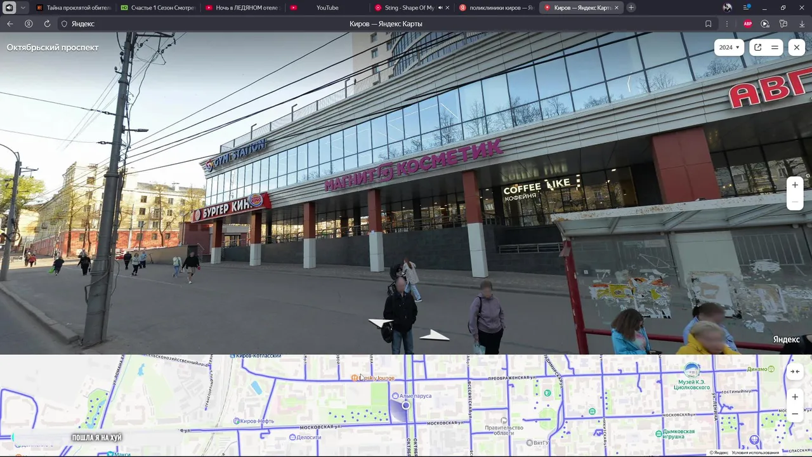The image size is (812, 457).
Task: Select the Nosky lounge map marker
Action: pos(373,378)
